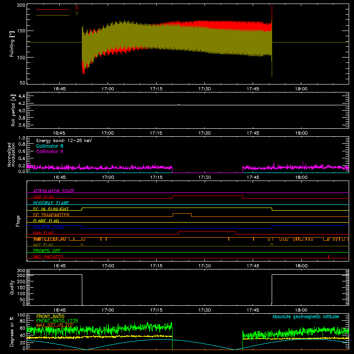Click the 'Degrees or %' axis title
354x354 pixels.
tap(12, 331)
